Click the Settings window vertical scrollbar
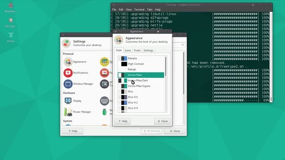This screenshot has width=285, height=160. pyautogui.click(x=183, y=73)
